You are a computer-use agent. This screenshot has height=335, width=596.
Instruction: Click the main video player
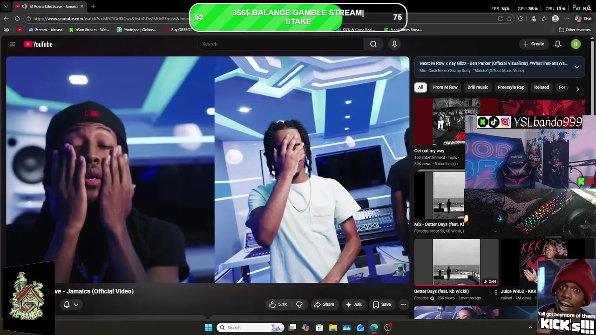click(208, 170)
